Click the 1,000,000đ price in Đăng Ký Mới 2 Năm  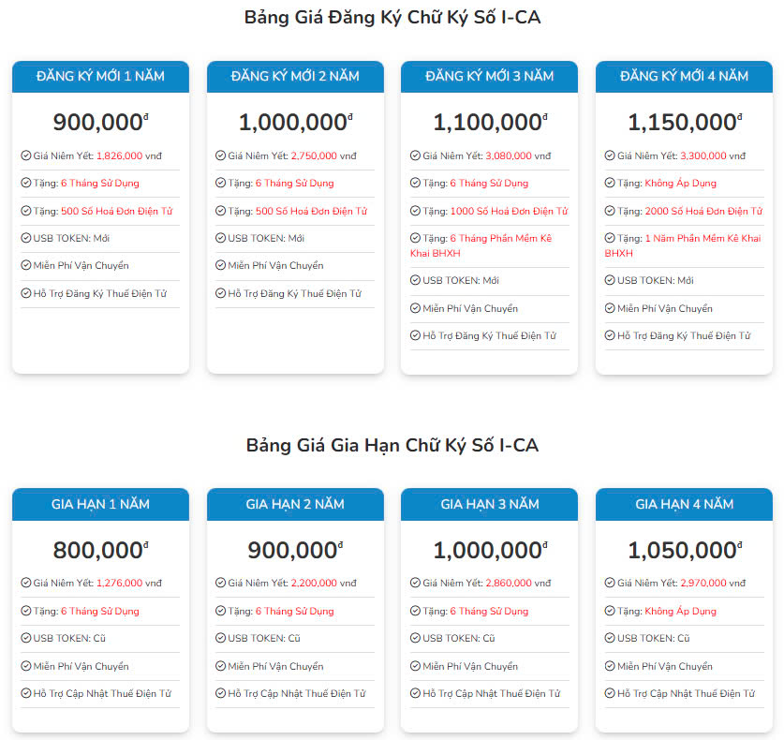295,123
